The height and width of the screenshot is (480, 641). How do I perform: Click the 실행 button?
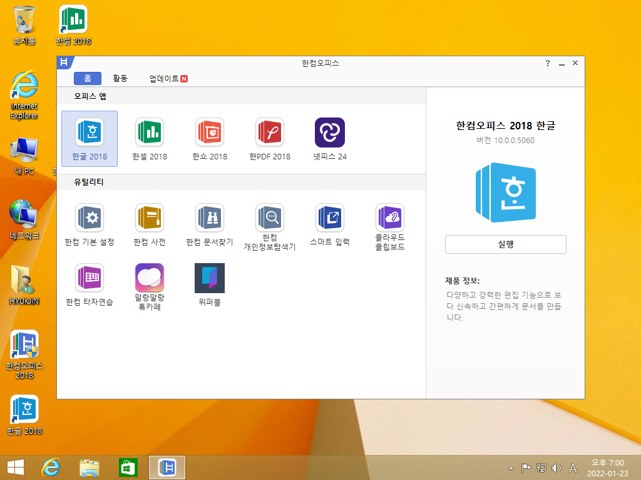click(506, 244)
